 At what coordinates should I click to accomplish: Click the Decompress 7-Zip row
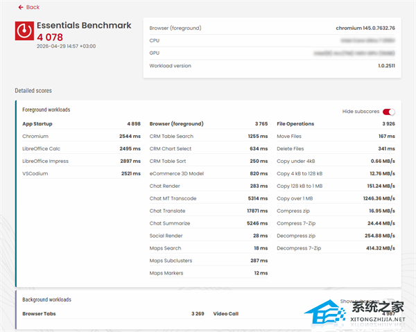[x=336, y=248]
